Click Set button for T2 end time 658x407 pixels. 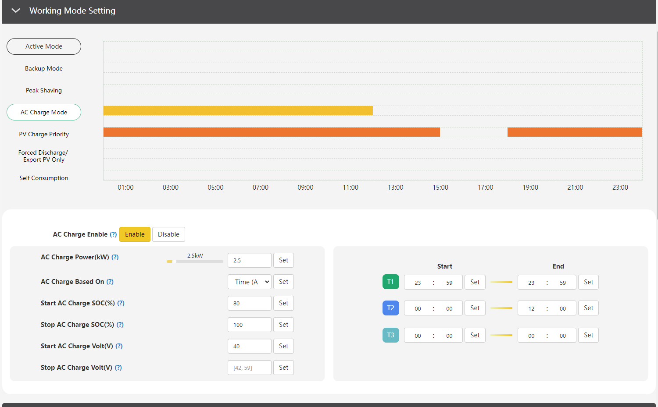(588, 308)
